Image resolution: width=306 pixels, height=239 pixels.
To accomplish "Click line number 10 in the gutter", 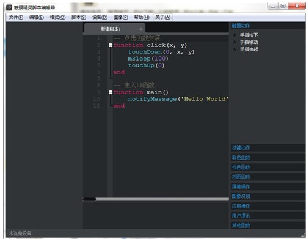I will (x=97, y=99).
